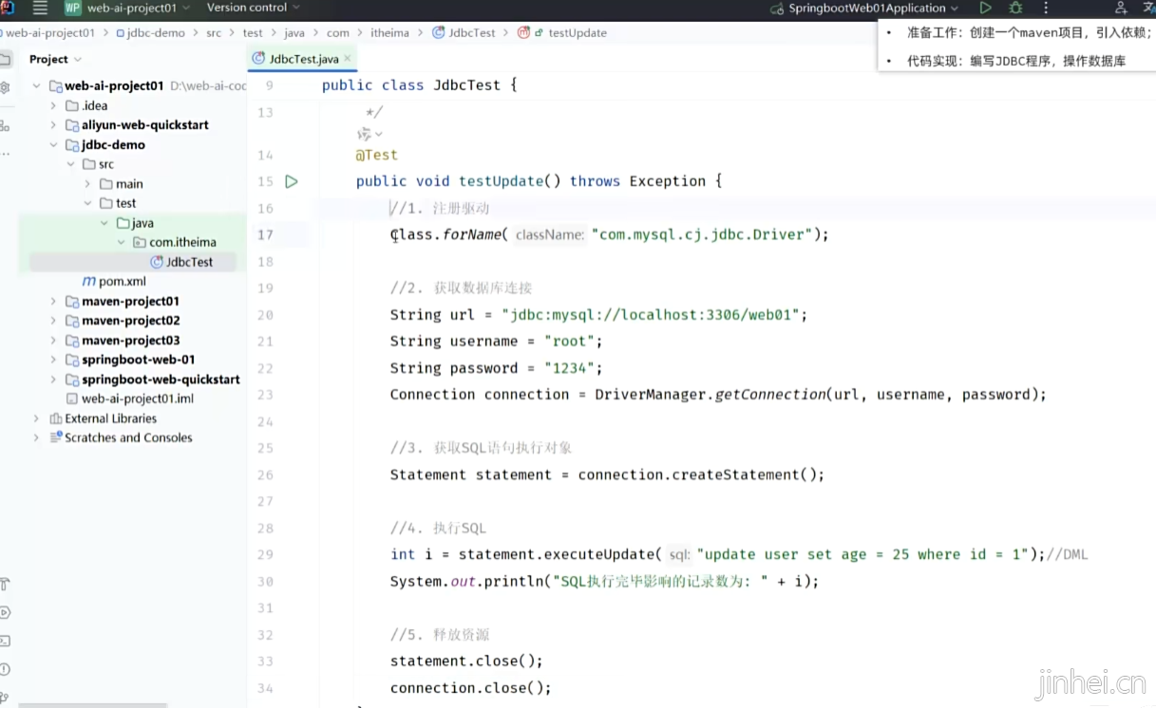The image size is (1156, 708).
Task: Open the web-ai-project01 project dropdown
Action: 139,8
